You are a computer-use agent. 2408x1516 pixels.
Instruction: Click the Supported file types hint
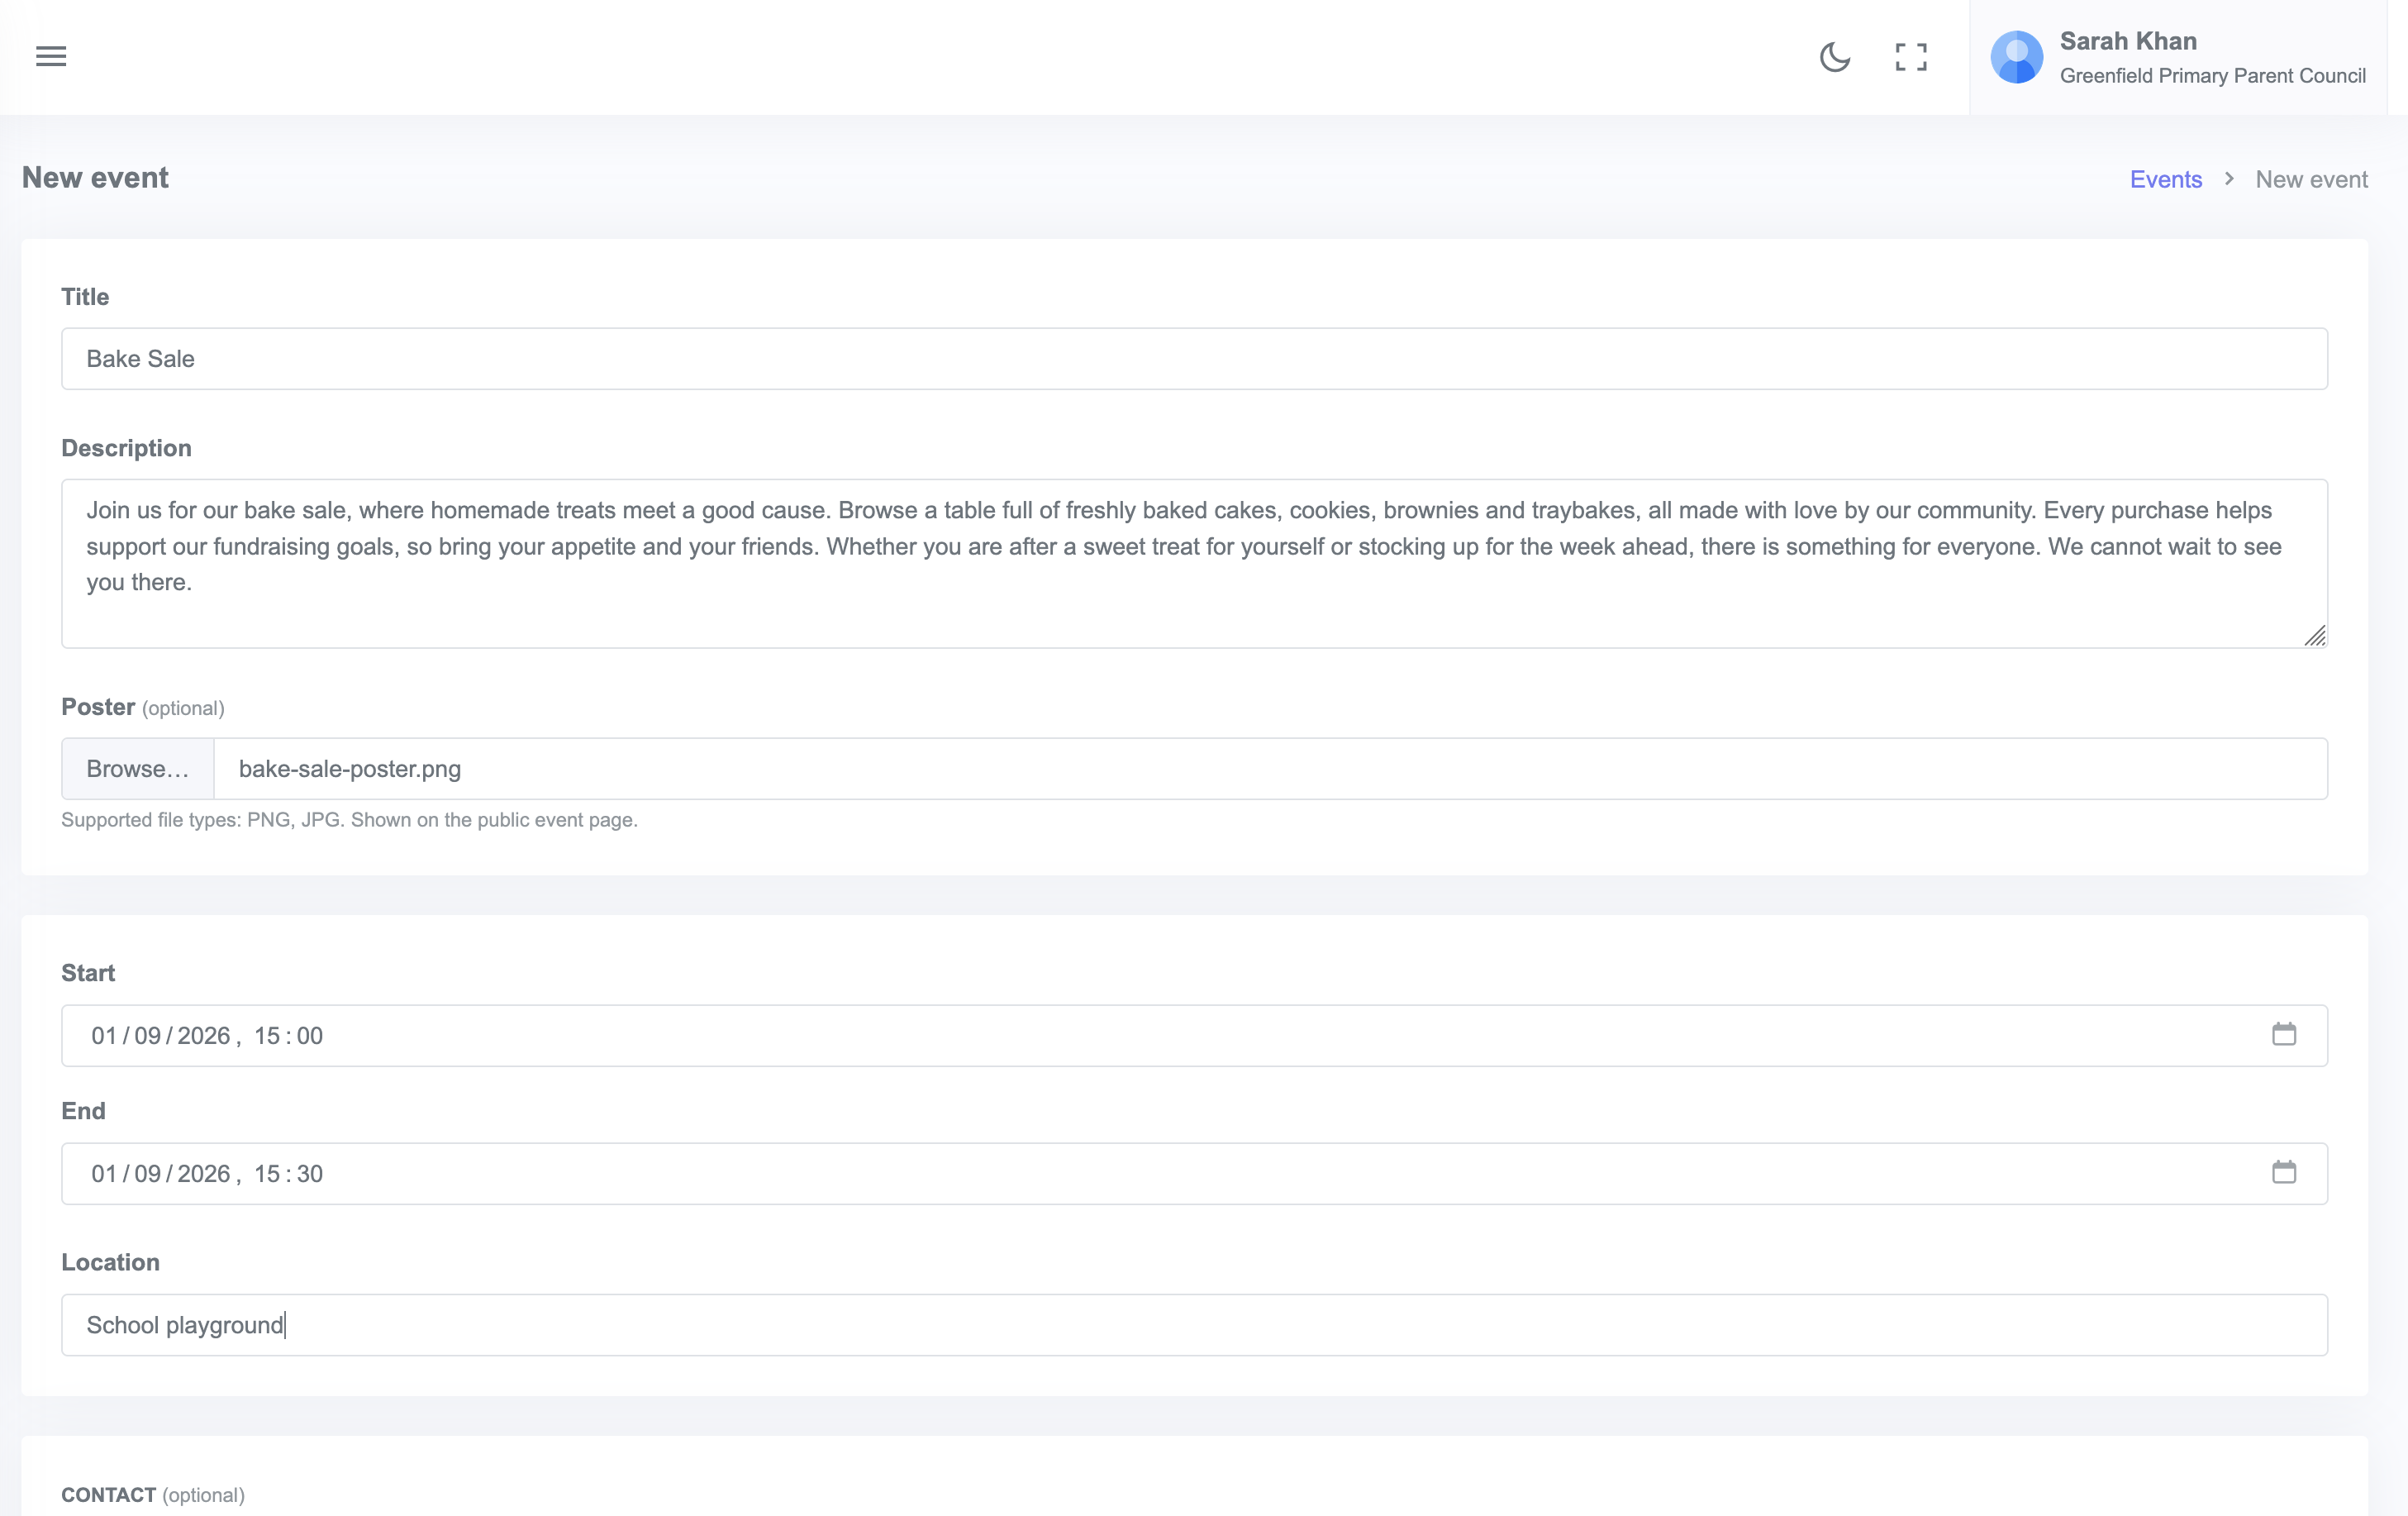349,820
